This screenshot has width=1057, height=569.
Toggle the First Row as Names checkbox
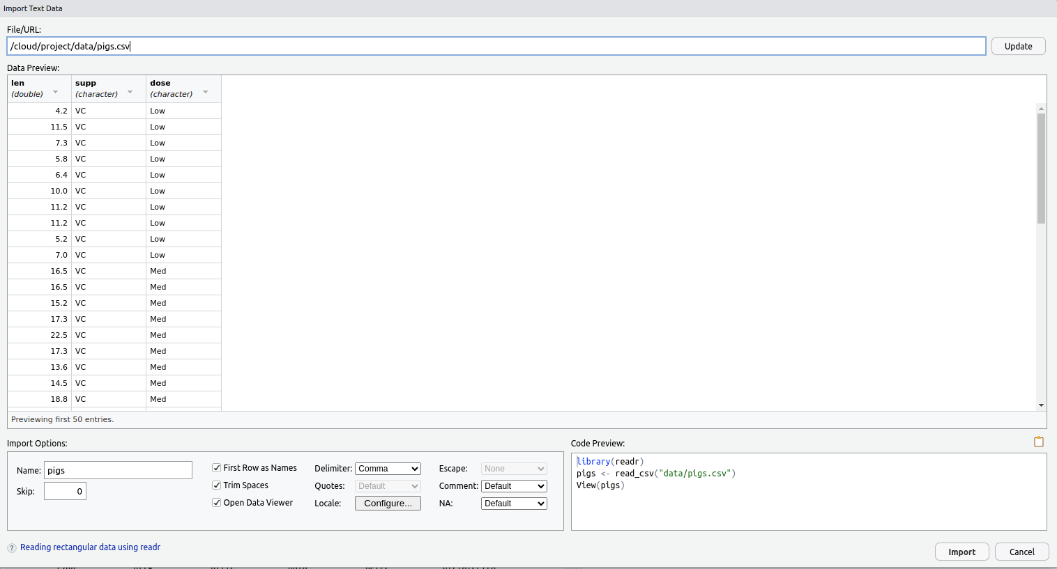[x=217, y=468]
